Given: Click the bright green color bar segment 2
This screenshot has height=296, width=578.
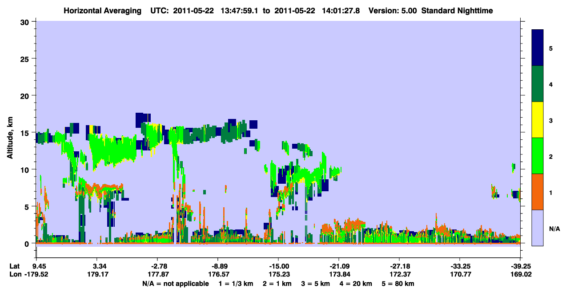Looking at the screenshot, I should pyautogui.click(x=538, y=155).
